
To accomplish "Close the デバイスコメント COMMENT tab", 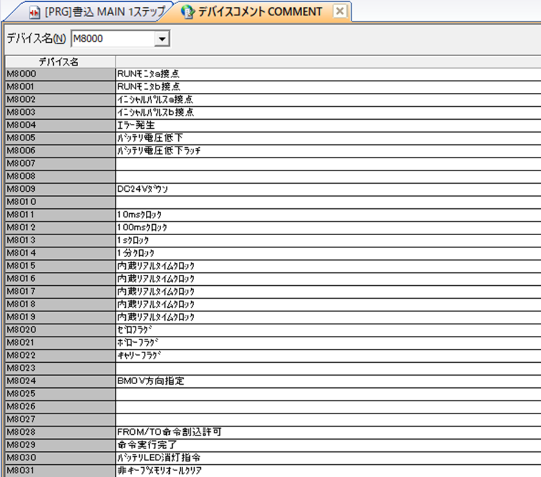I will [x=339, y=12].
